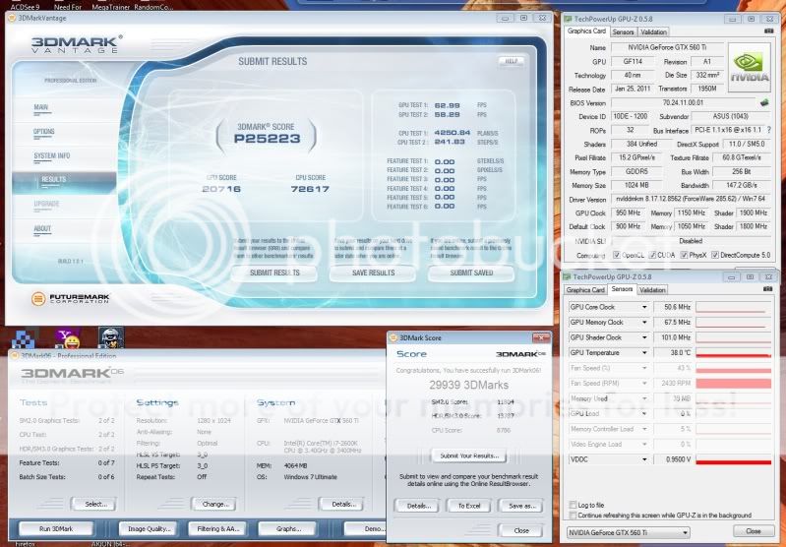
Task: Click Submit Your Results in score dialog
Action: click(x=468, y=456)
